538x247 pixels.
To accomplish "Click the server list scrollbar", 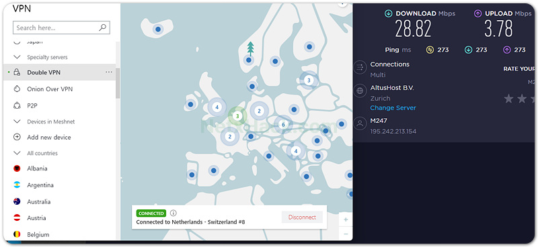I will coord(118,83).
